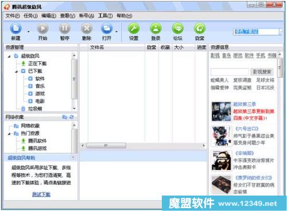
Task: Select 腾讯软件 under 热门资源
Action: (37, 141)
